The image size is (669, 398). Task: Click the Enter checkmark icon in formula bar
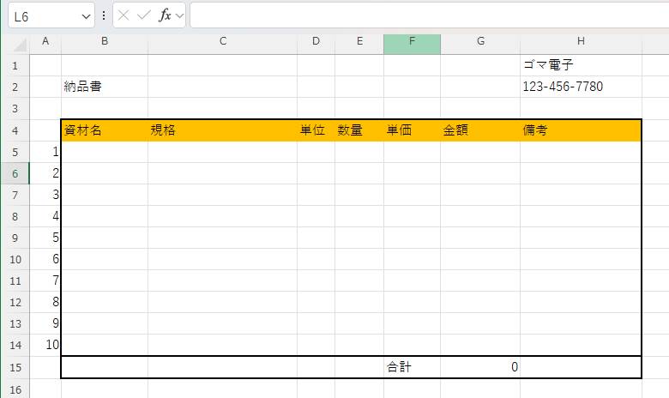pos(144,15)
